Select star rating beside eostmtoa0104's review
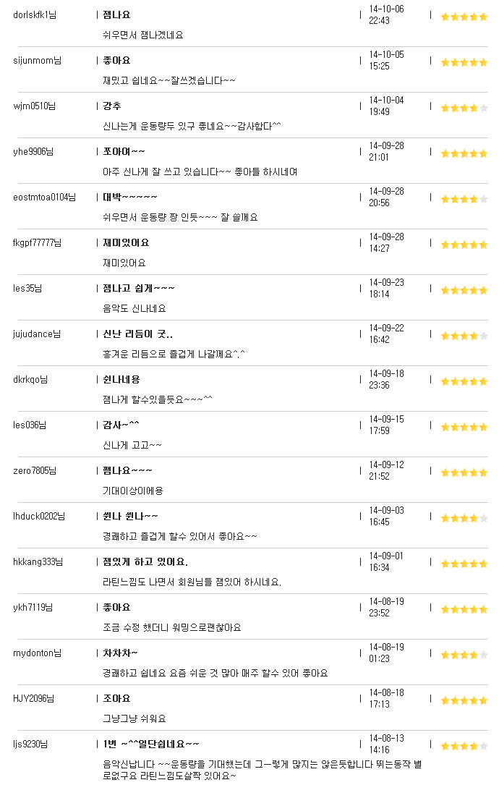The width and height of the screenshot is (499, 785). click(464, 199)
